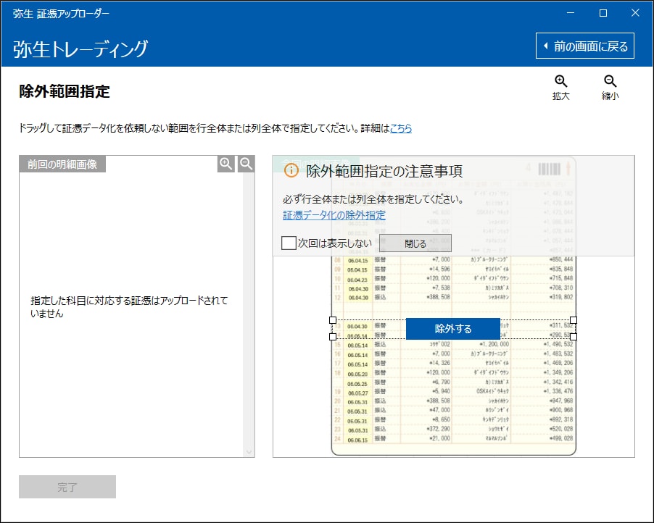Close the notice with 閉じる button
The width and height of the screenshot is (654, 523).
pyautogui.click(x=415, y=243)
